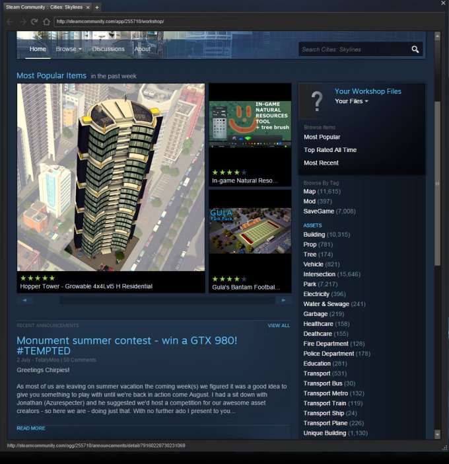The width and height of the screenshot is (449, 464).
Task: View all recent announcements
Action: 279,325
